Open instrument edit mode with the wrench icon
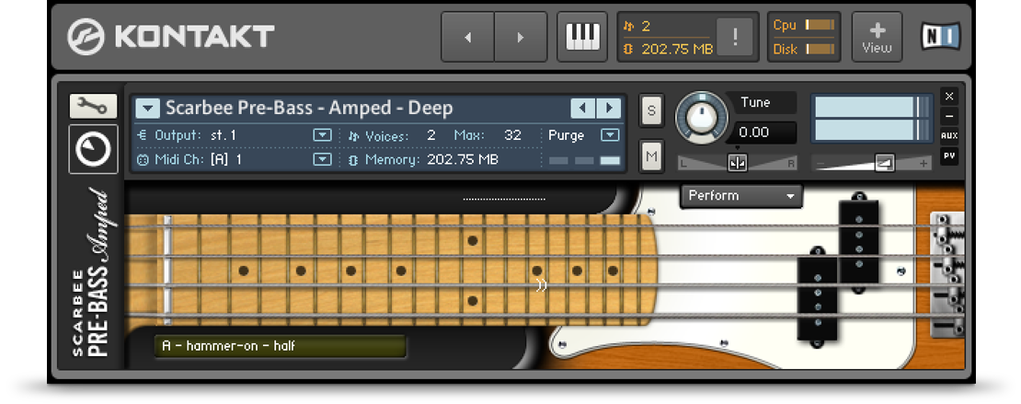 (x=93, y=107)
